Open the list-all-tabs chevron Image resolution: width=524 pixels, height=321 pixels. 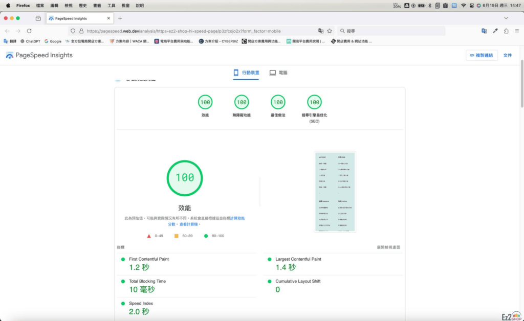coord(506,18)
